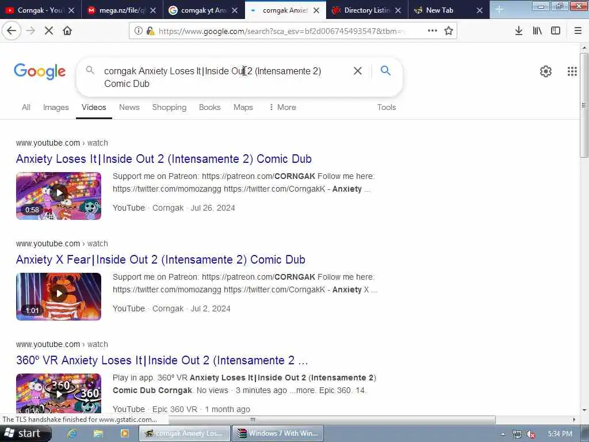The width and height of the screenshot is (589, 442).
Task: Open a new browser tab with the plus button
Action: pyautogui.click(x=499, y=10)
